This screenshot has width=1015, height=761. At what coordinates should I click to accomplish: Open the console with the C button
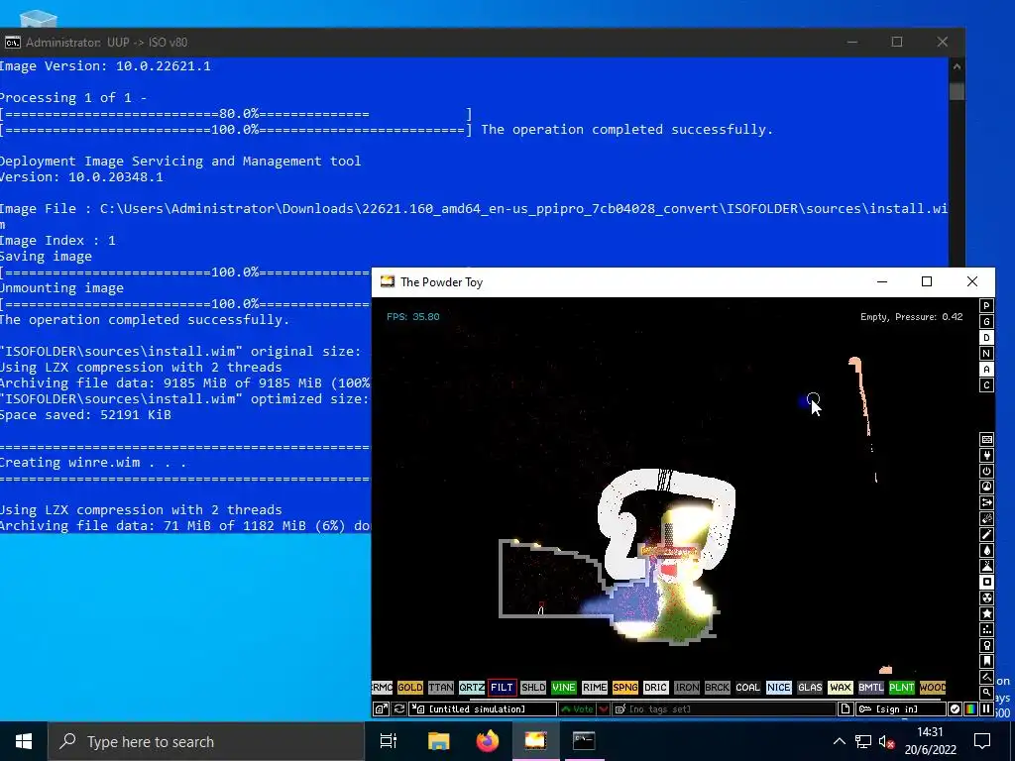click(x=986, y=385)
